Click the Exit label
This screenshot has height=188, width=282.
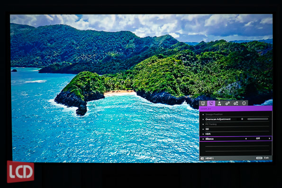click(266, 158)
